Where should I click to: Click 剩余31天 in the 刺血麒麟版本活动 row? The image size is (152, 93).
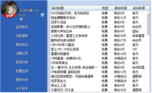120,18
